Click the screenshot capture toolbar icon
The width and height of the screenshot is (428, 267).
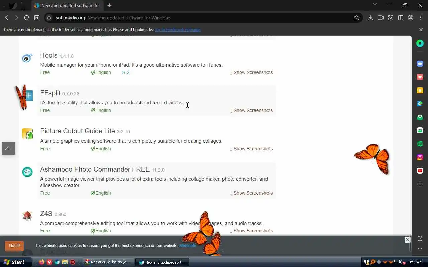click(x=391, y=18)
